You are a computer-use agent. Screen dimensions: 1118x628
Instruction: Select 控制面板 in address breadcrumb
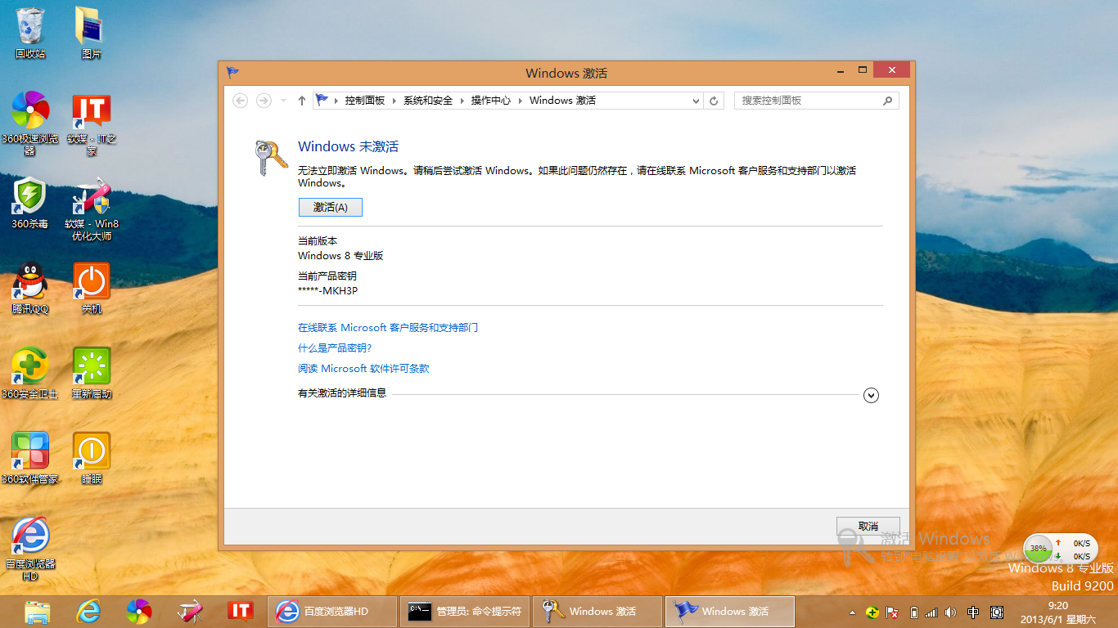(365, 101)
